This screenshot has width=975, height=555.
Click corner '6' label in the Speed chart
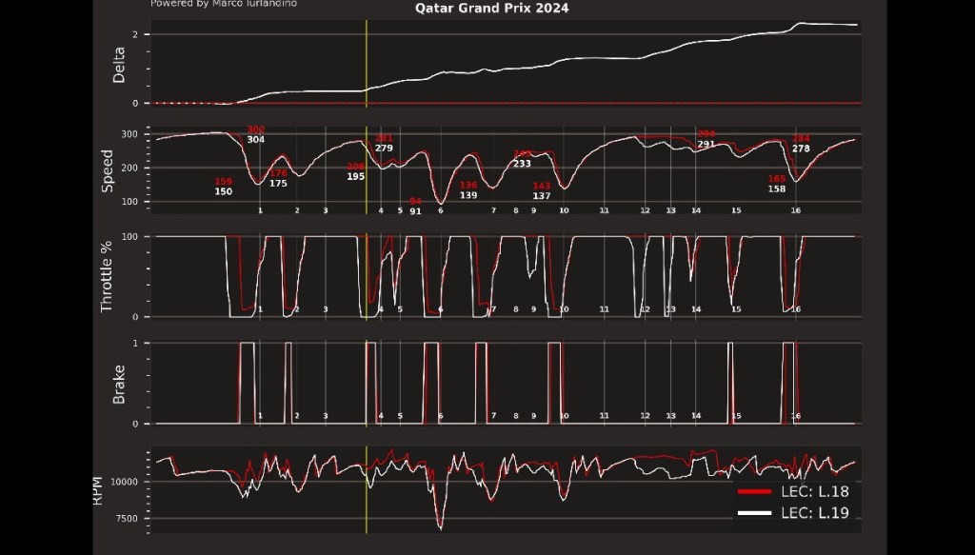(440, 210)
